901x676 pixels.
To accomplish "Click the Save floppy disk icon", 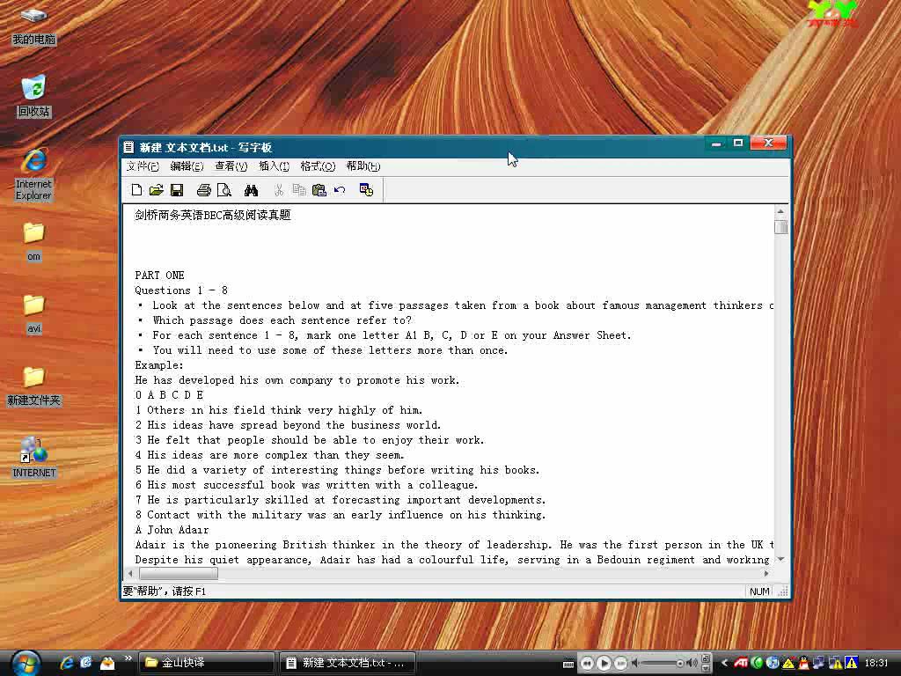I will point(177,190).
